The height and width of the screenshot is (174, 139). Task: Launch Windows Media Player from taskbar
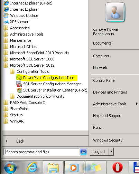pos(75,167)
